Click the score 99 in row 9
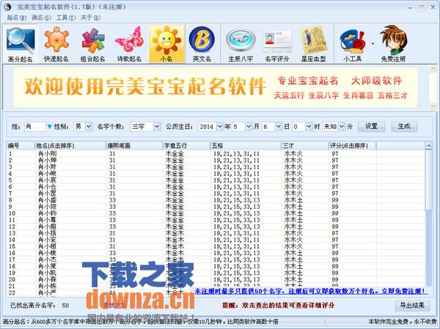The width and height of the screenshot is (440, 329). tap(335, 207)
